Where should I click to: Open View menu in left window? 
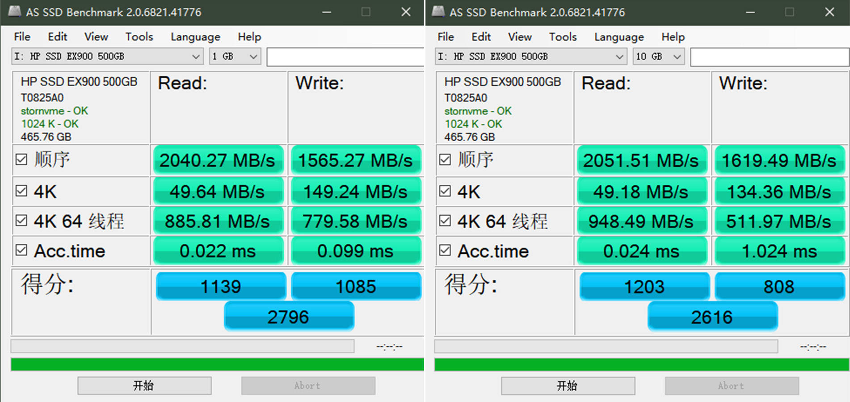[x=96, y=37]
